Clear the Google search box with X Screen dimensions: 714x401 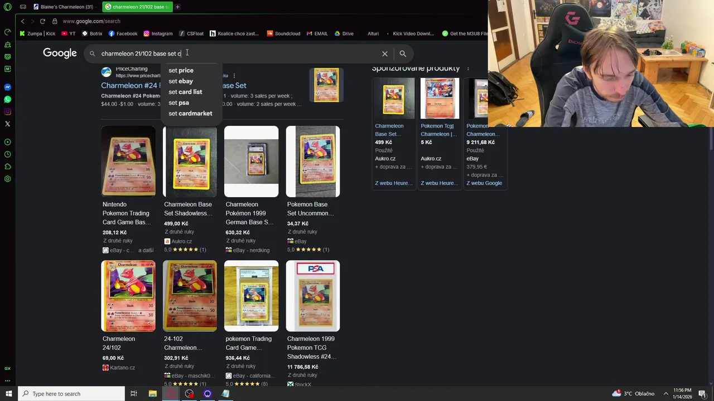pos(384,53)
